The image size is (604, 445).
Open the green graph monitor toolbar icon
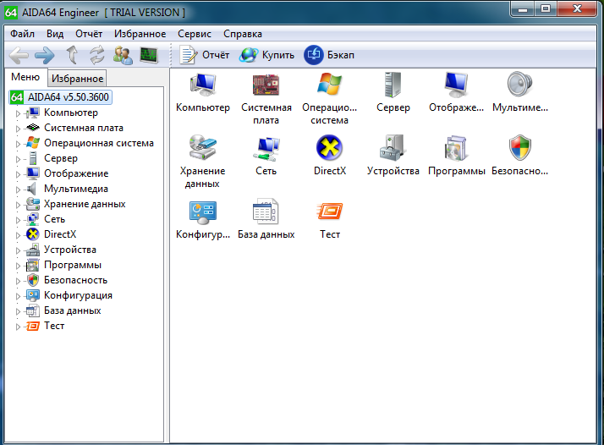[149, 55]
